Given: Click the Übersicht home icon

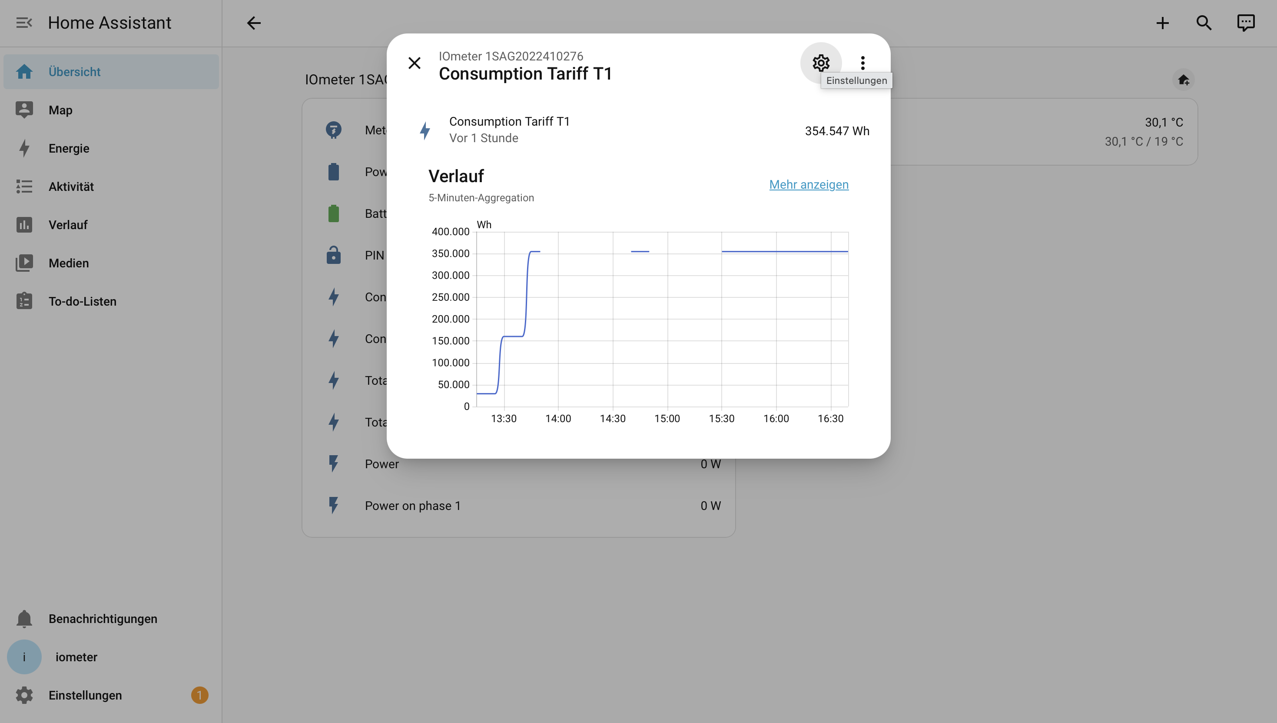Looking at the screenshot, I should pyautogui.click(x=24, y=72).
